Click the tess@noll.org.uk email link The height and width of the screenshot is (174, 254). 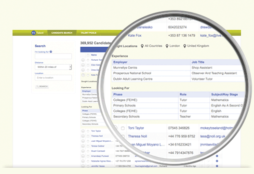coord(213,136)
